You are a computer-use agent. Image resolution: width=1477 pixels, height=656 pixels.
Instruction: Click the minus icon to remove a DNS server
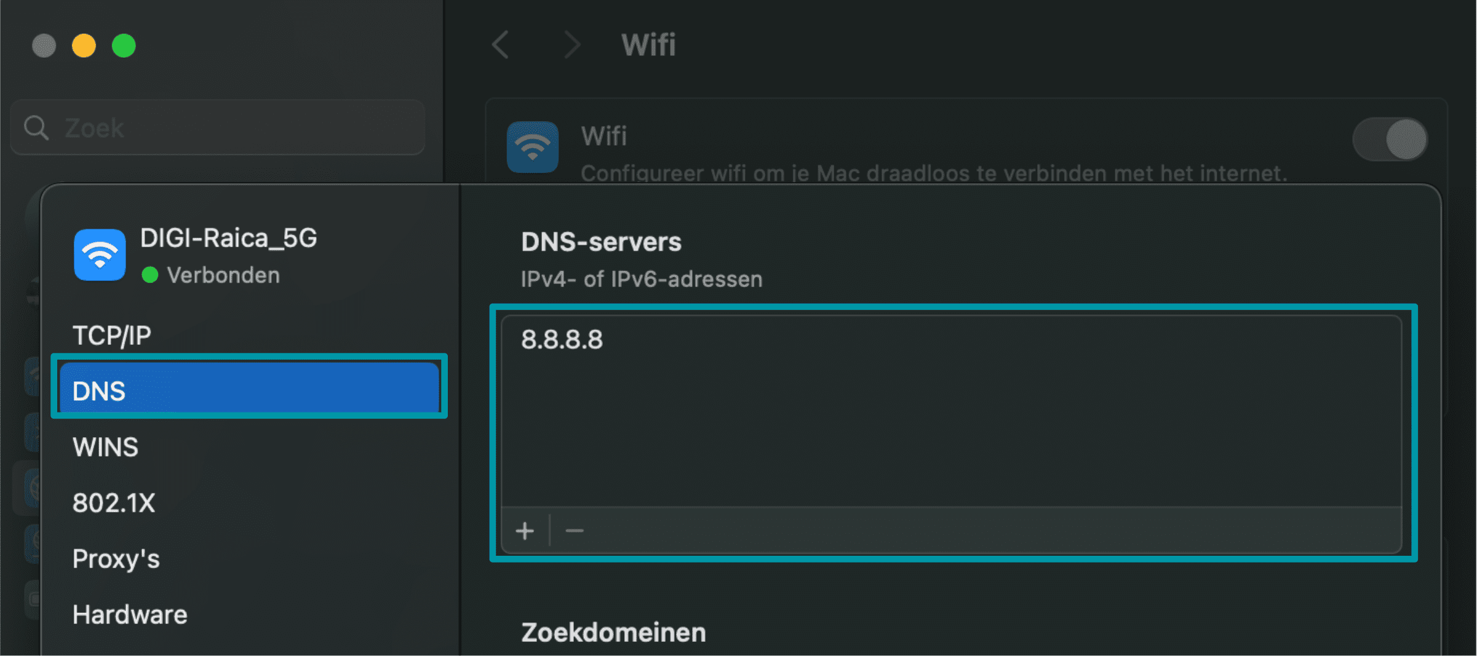574,530
